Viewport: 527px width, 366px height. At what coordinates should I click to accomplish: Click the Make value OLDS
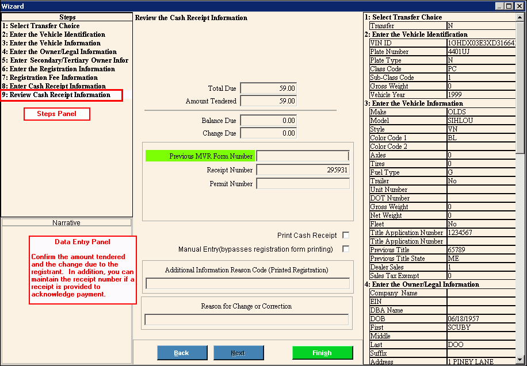click(x=482, y=112)
